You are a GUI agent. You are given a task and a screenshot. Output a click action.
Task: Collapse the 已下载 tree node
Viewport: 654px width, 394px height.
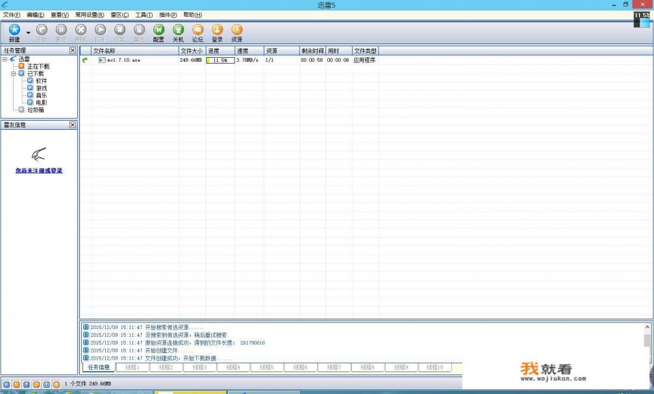(14, 73)
